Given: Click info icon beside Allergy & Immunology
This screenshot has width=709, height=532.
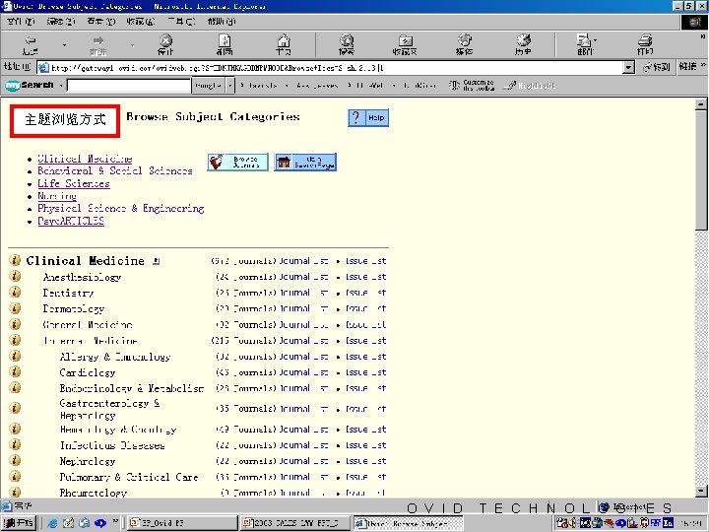Looking at the screenshot, I should click(15, 356).
